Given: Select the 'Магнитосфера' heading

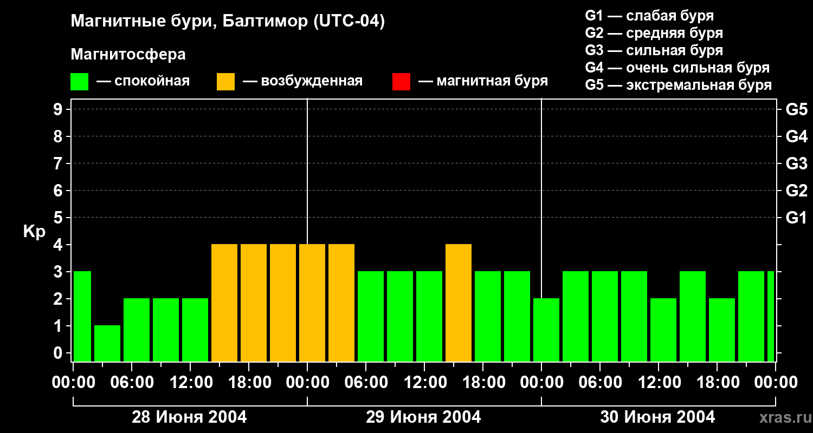Looking at the screenshot, I should click(x=128, y=55).
